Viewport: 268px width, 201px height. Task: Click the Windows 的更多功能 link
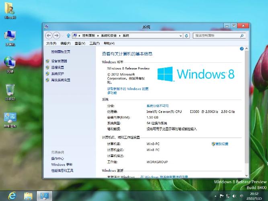click(128, 91)
